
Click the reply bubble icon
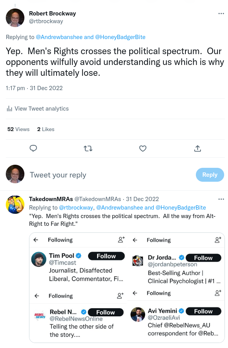coord(33,148)
